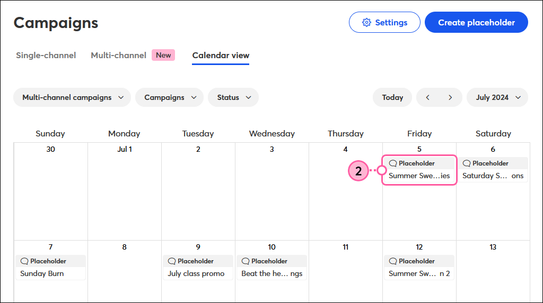Click the Campaigns page heading
The width and height of the screenshot is (543, 303).
click(56, 23)
